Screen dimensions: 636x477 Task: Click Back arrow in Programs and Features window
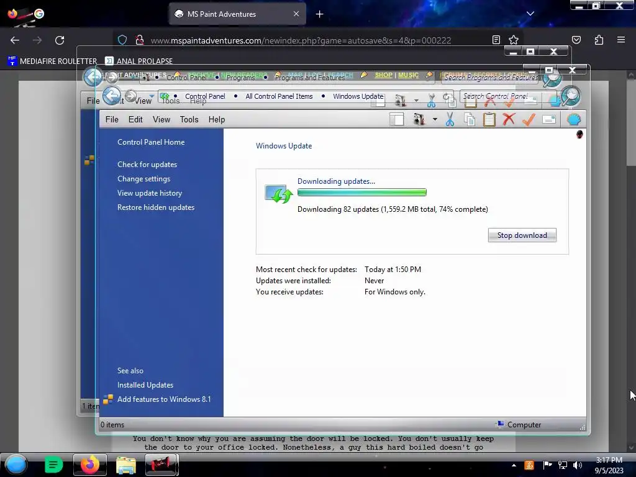(93, 76)
